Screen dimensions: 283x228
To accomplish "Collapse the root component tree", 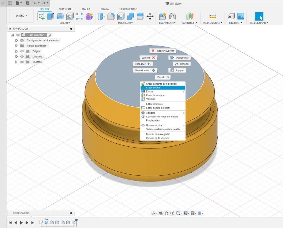I will tap(12, 35).
